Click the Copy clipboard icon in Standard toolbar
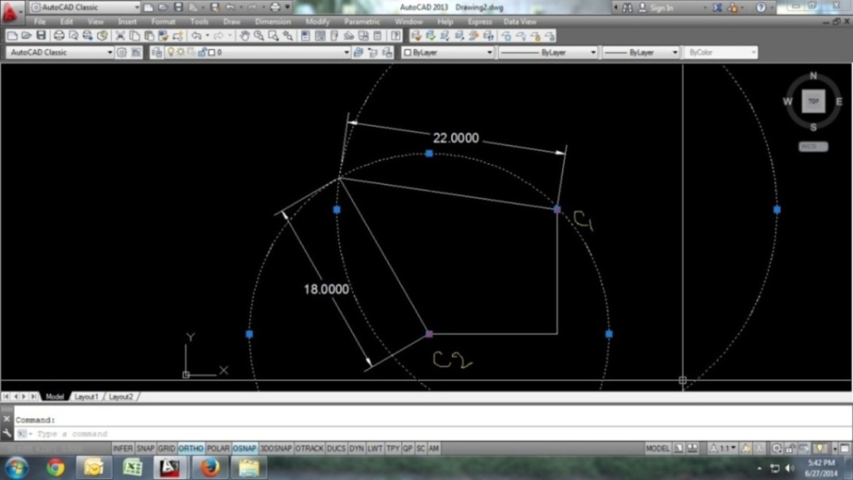This screenshot has height=480, width=853. (x=134, y=35)
